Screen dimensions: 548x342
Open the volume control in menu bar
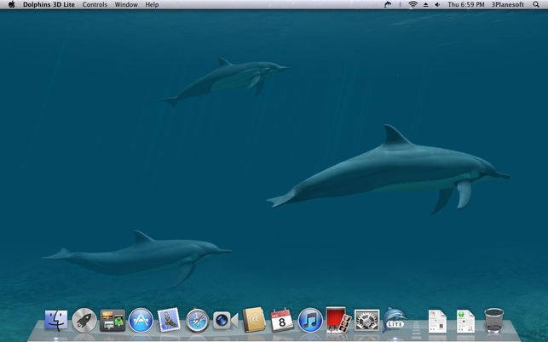[x=437, y=4]
